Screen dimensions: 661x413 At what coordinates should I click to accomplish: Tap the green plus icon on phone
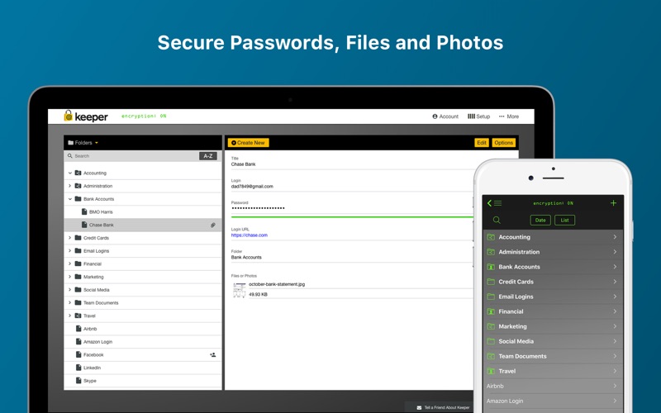[x=613, y=203]
